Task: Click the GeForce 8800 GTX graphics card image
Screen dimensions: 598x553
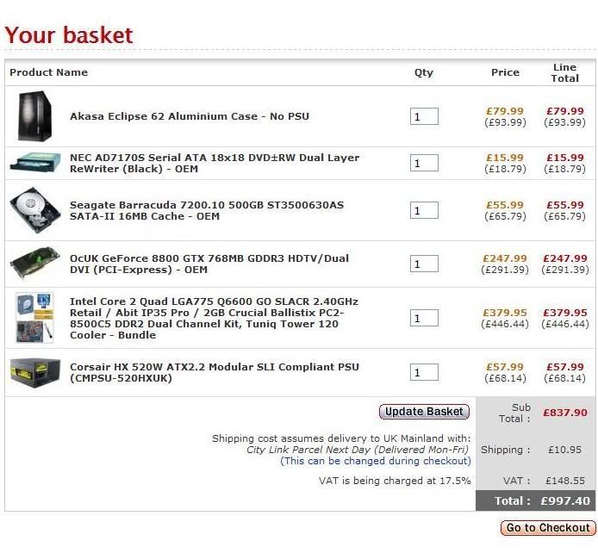Action: tap(35, 264)
